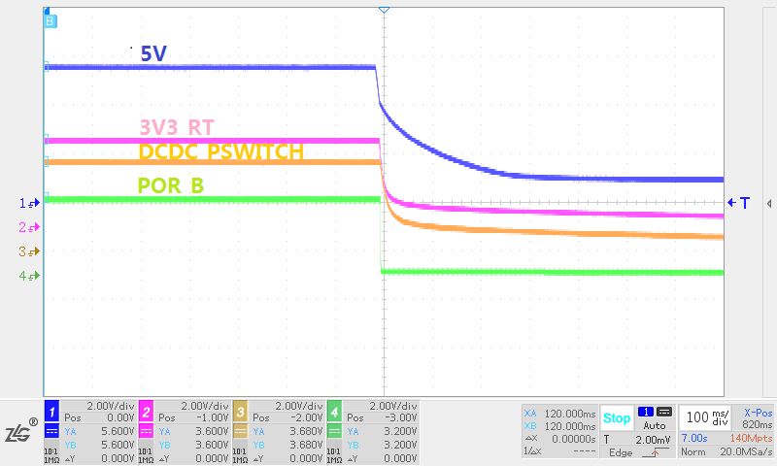The image size is (777, 466).
Task: Click channel 2 Pos -1.00V value
Action: 213,418
